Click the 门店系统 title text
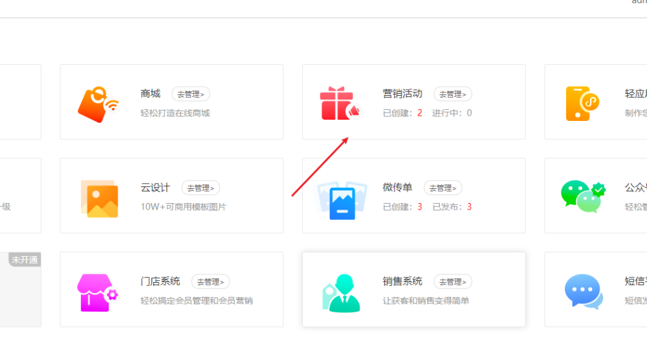Viewport: 647px width, 337px height. [x=160, y=281]
